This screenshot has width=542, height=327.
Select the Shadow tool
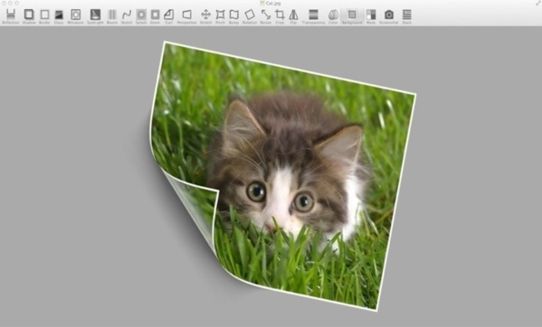[x=29, y=16]
